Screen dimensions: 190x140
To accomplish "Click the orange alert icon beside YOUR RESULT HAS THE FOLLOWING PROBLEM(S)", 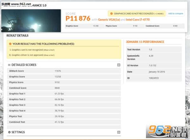I will 10,44.
